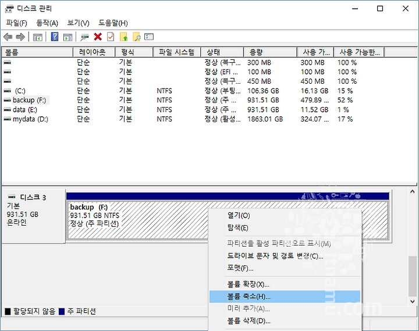Sort by the 용량 column header
419x331 pixels.
(271, 52)
